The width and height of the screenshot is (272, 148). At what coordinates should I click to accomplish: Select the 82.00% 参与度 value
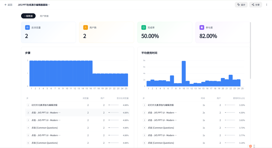click(208, 36)
